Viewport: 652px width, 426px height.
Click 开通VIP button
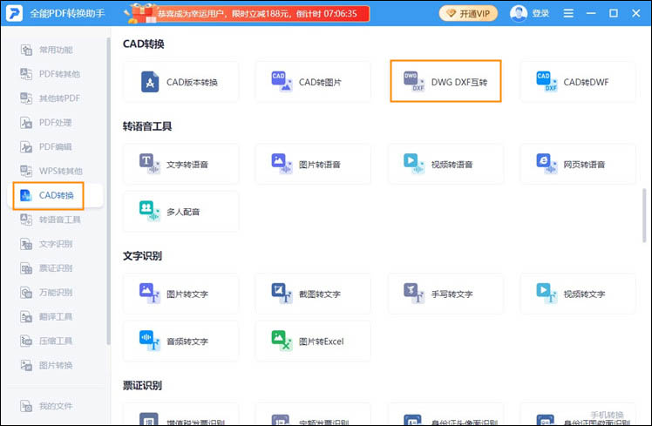(x=468, y=14)
